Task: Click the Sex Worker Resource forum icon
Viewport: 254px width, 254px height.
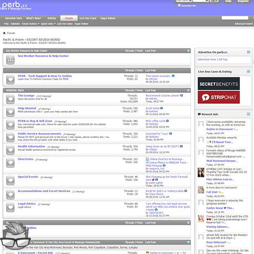Action: click(10, 60)
